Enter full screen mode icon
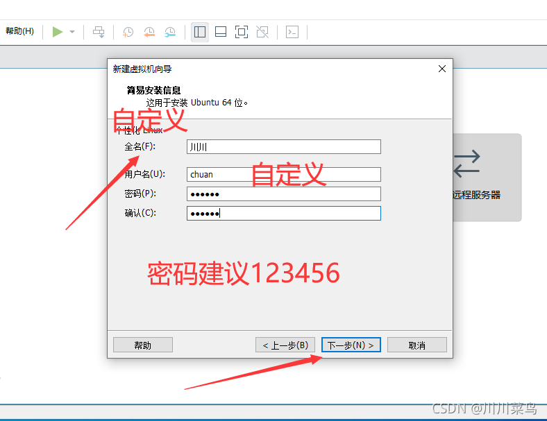The height and width of the screenshot is (421, 547). (x=242, y=32)
